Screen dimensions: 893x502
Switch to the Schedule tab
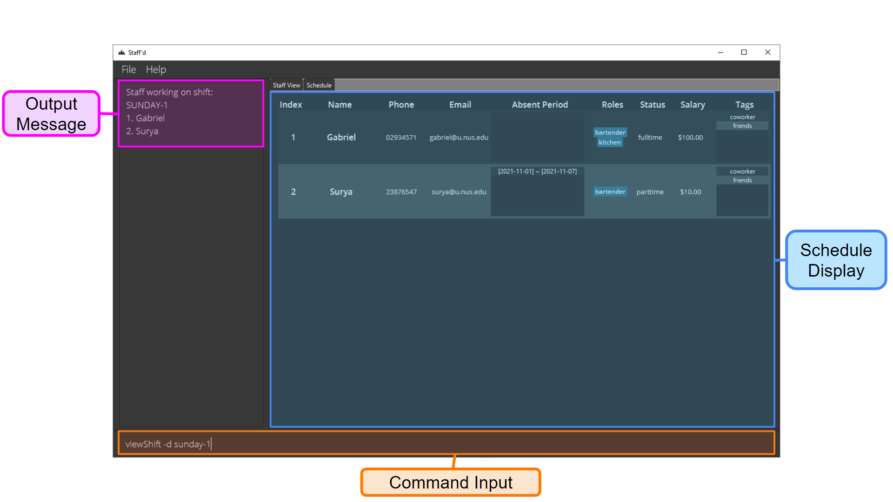[x=319, y=85]
